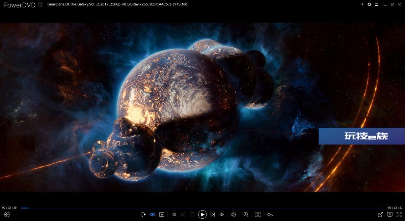Viewport: 405px width, 221px height.
Task: Step backward one frame
Action: point(174,215)
